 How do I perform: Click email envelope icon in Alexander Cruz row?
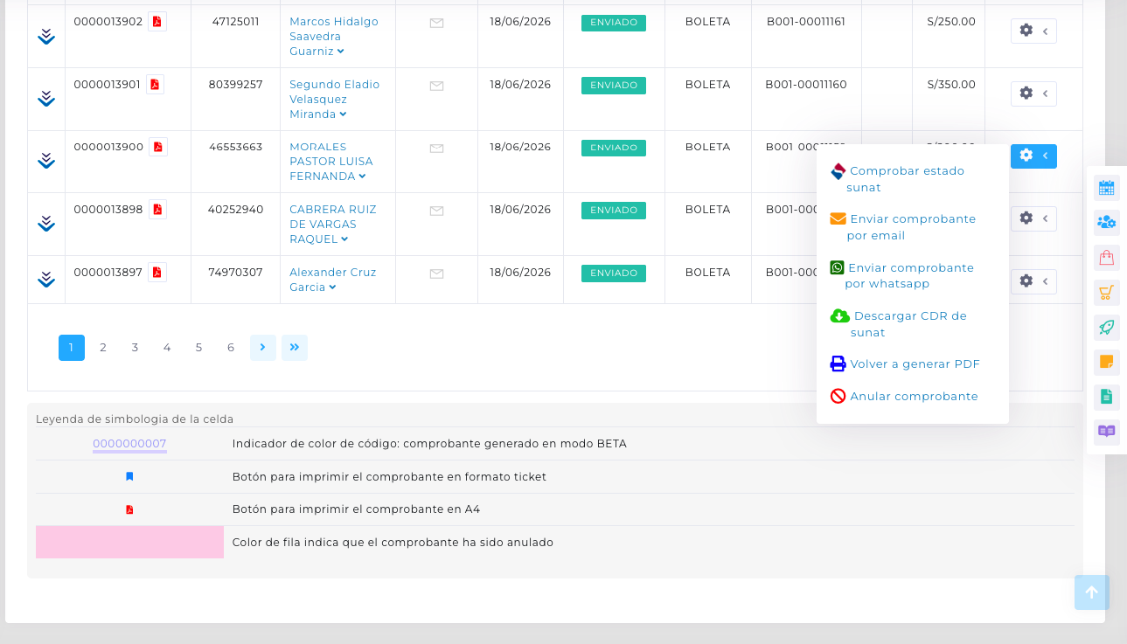click(x=436, y=274)
